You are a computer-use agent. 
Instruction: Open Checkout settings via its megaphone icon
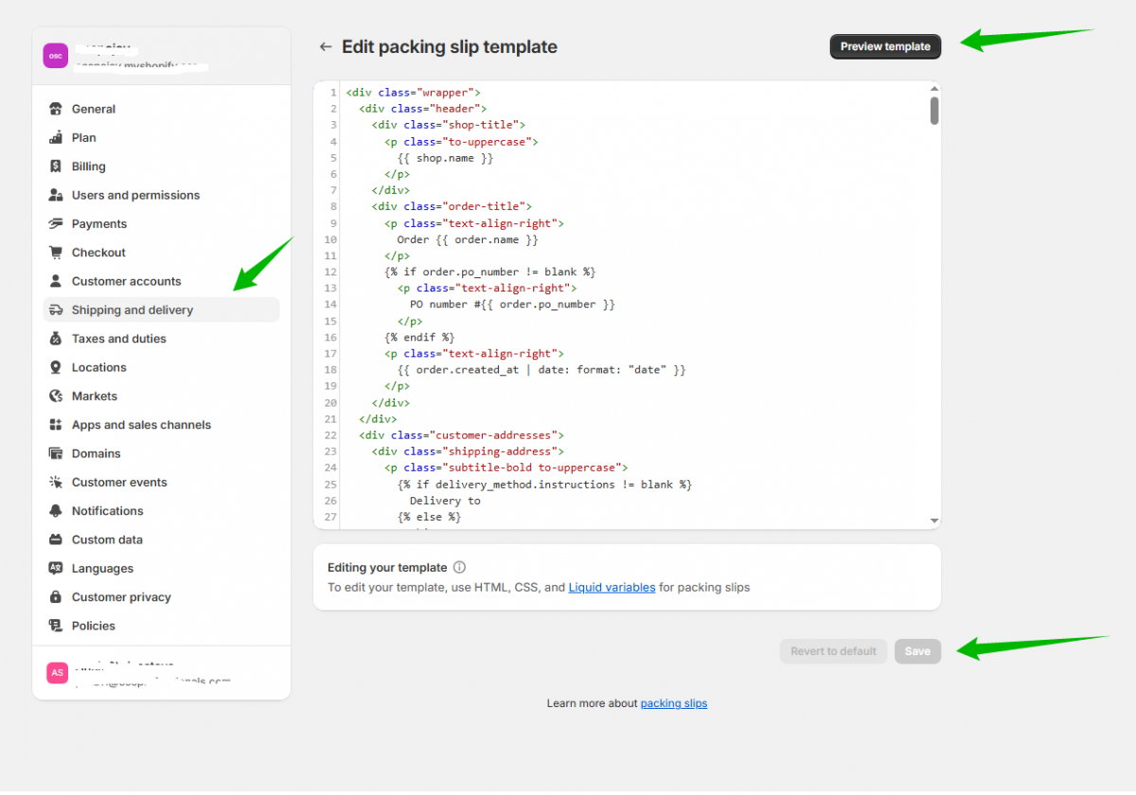pyautogui.click(x=56, y=252)
